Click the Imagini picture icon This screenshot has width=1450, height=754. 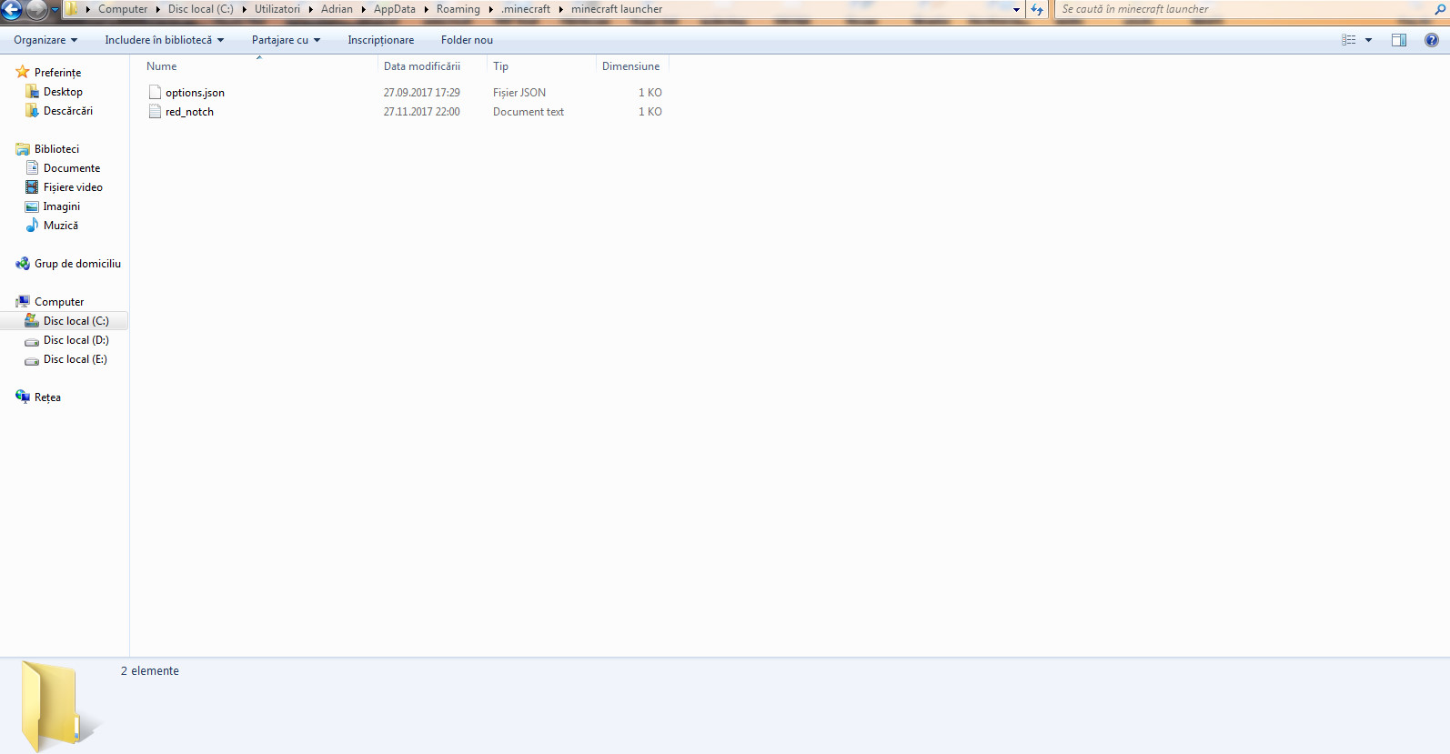(32, 206)
